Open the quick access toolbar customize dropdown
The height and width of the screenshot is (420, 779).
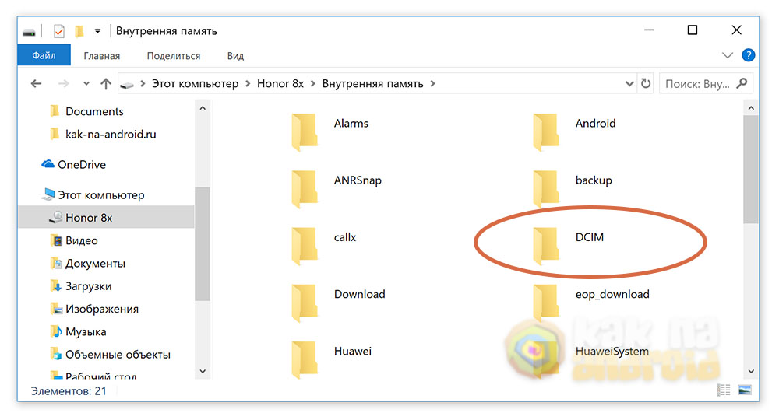(x=97, y=31)
